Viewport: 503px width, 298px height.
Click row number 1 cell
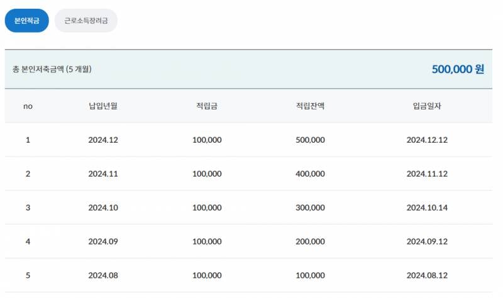pos(28,140)
